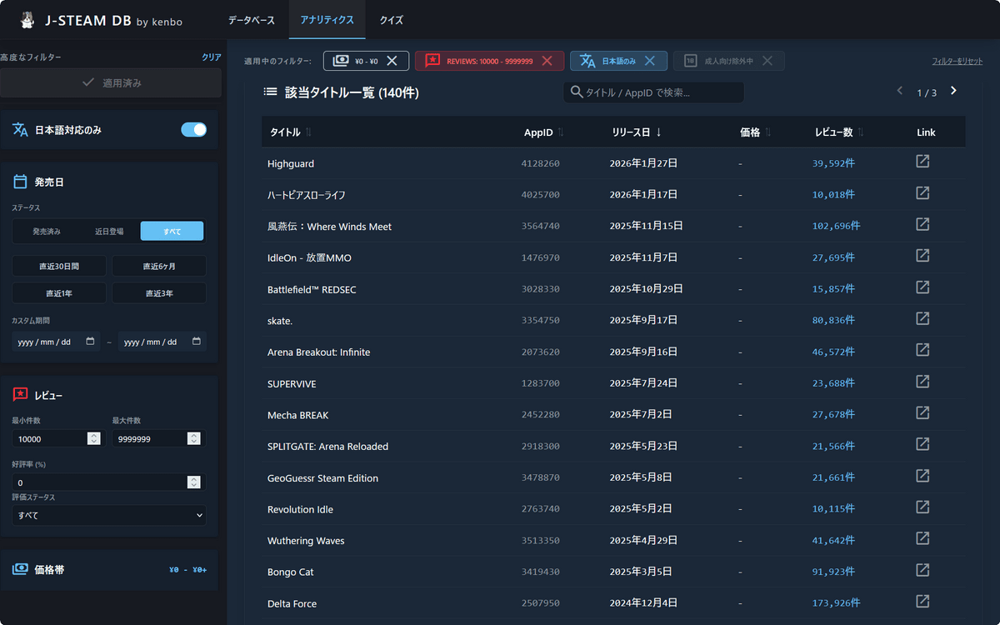Open start date calendar picker icon
The image size is (1000, 625).
[90, 342]
